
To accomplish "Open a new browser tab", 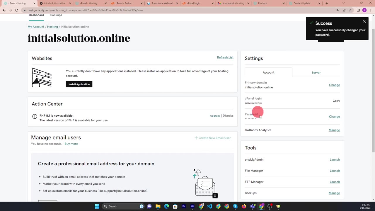I will [x=327, y=3].
